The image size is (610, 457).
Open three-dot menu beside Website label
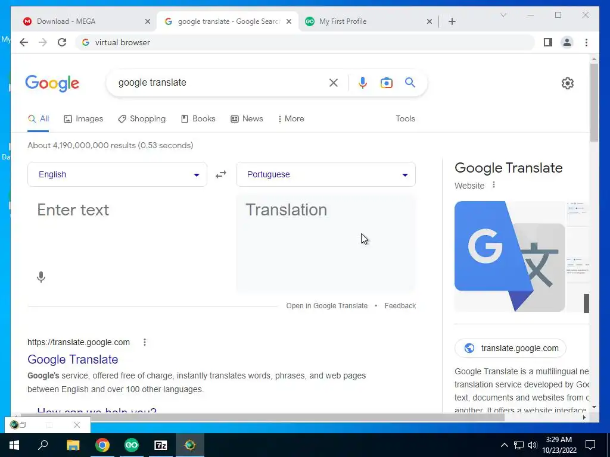494,184
